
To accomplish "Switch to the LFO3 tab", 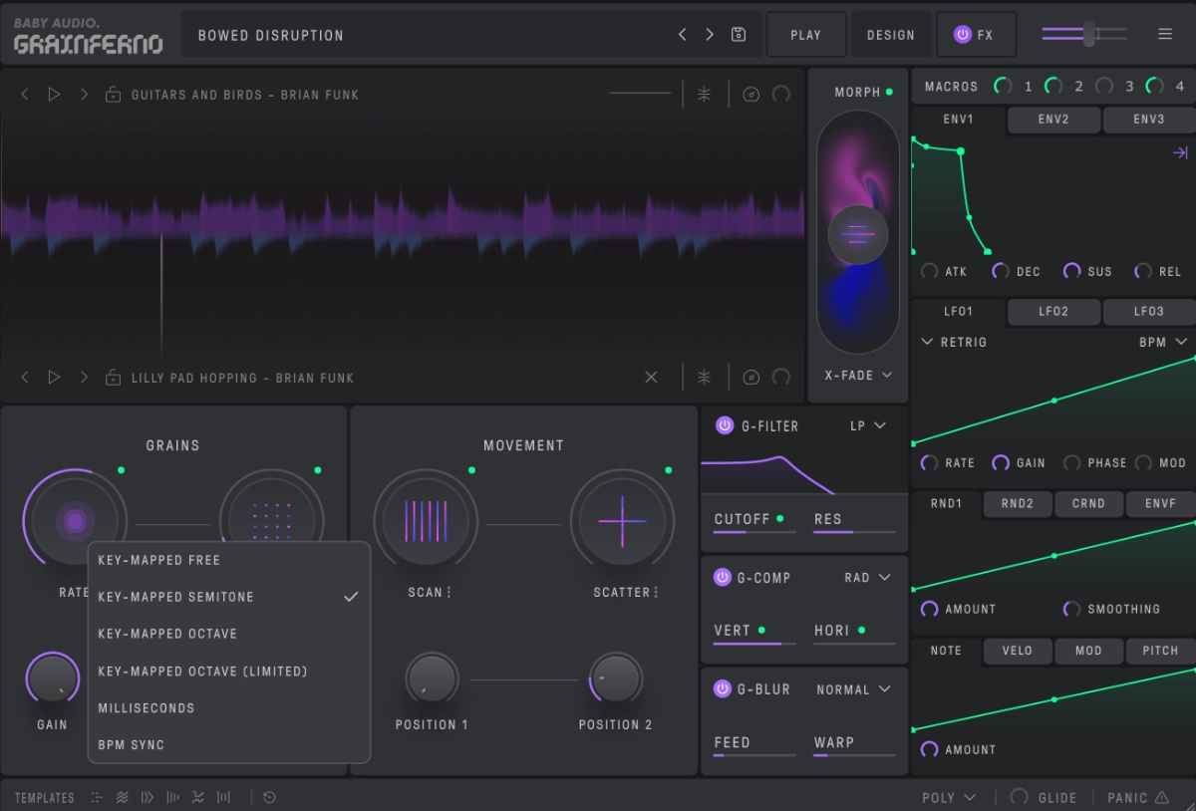I will click(1149, 311).
